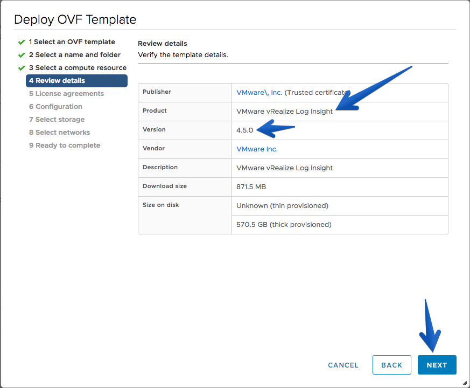Viewport: 470px width, 388px height.
Task: Click the green checkmark beside step 3
Action: pos(22,68)
